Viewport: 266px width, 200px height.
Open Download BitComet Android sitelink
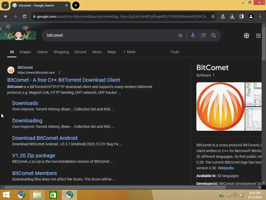point(45,138)
